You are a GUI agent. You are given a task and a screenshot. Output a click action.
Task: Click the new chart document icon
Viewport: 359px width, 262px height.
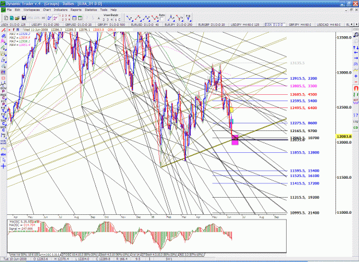click(6, 18)
